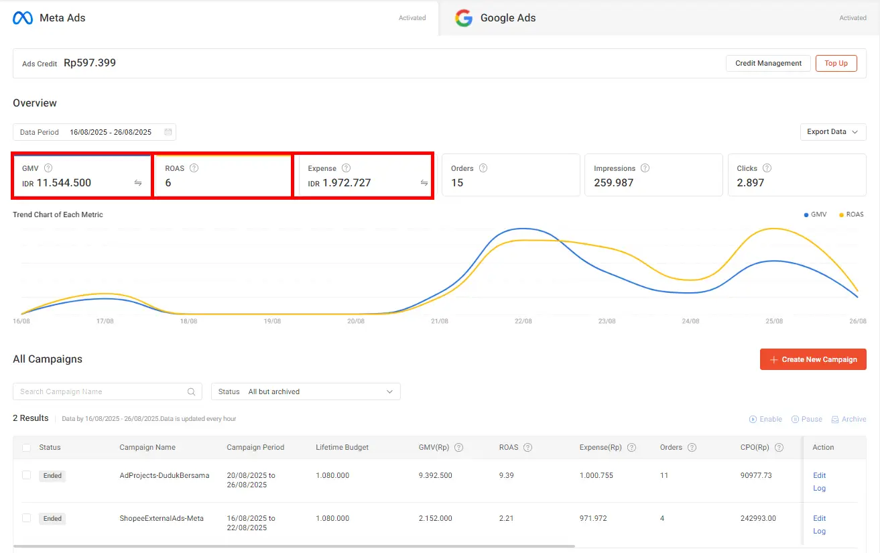This screenshot has height=553, width=880.
Task: Click the swap icon in Expense card
Action: point(424,183)
